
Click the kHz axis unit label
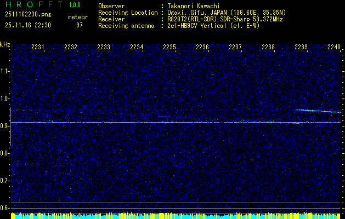(x=5, y=44)
